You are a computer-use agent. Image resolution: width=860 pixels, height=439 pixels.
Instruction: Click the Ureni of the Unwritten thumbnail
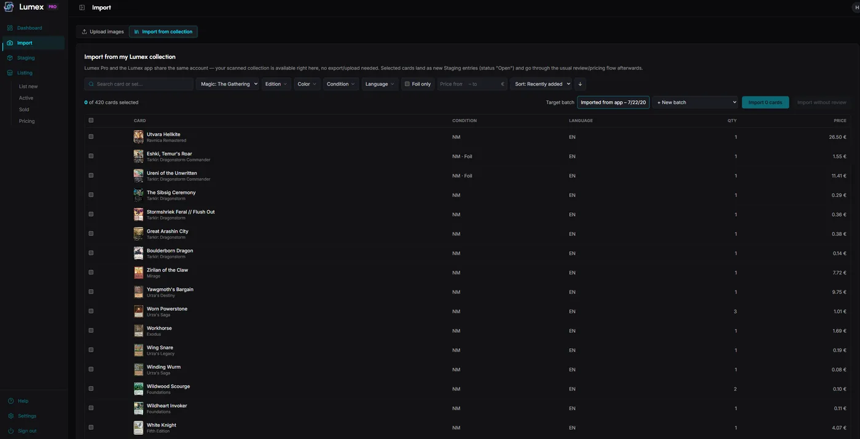139,176
